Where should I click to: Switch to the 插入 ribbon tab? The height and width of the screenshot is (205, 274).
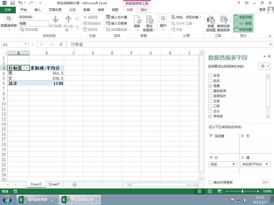tap(37, 10)
